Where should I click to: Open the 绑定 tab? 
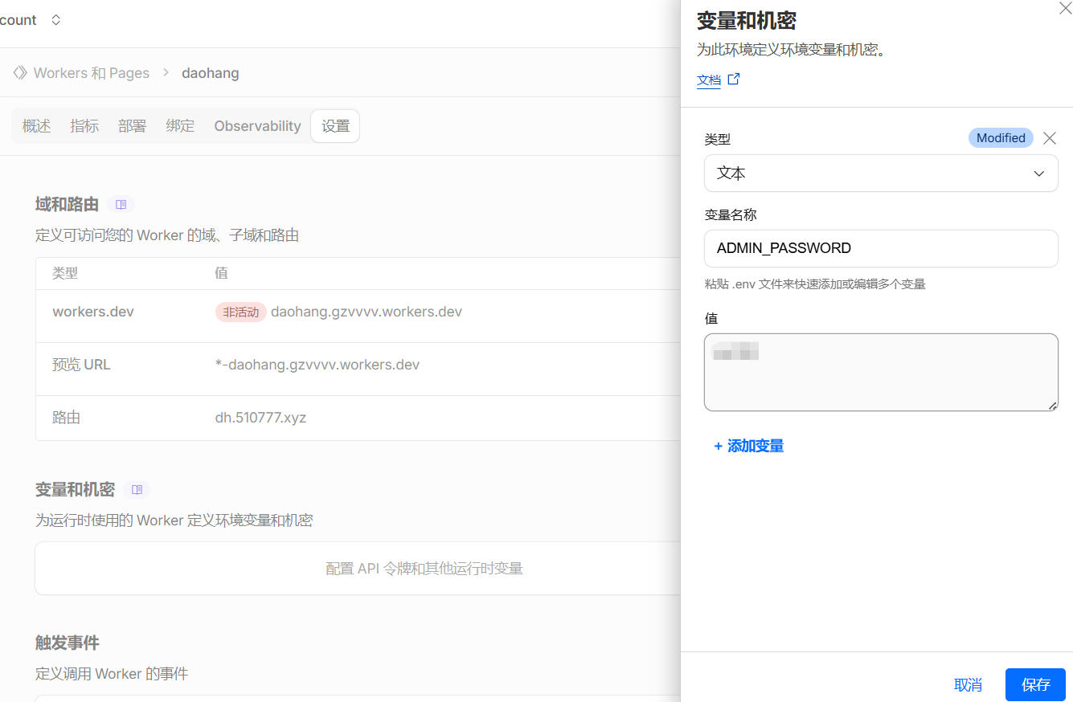[x=180, y=126]
